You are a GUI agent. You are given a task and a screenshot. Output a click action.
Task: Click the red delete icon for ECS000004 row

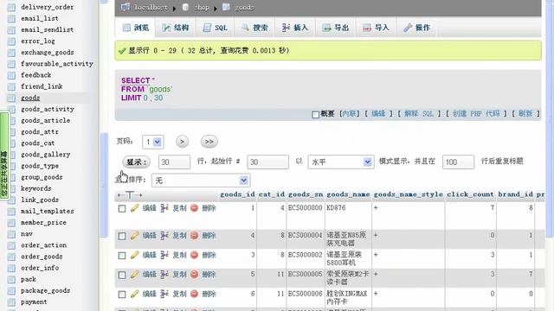(194, 236)
